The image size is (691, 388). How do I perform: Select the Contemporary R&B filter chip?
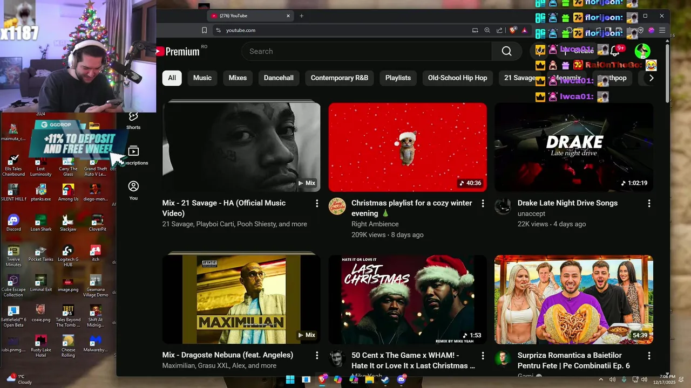click(340, 78)
